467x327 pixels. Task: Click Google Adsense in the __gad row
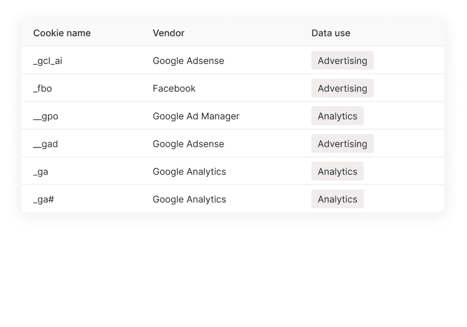pyautogui.click(x=188, y=144)
